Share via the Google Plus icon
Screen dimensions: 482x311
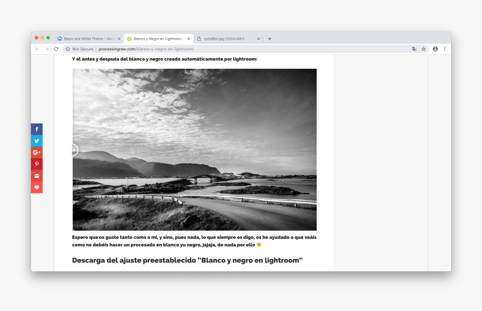[36, 153]
